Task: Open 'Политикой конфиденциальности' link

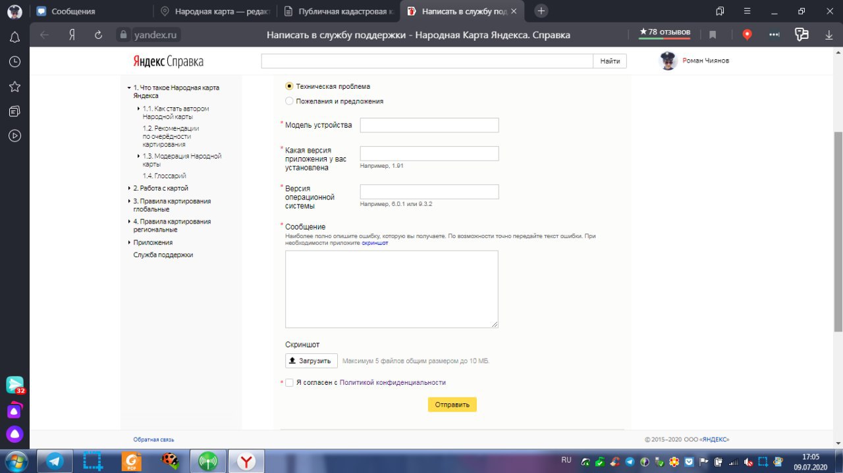Action: [x=393, y=382]
